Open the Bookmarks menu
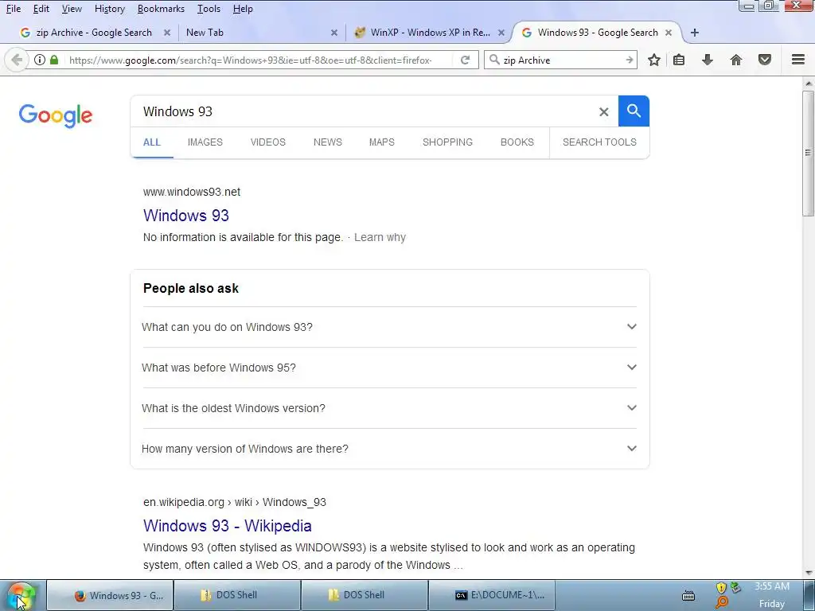Viewport: 815px width, 611px height. [161, 9]
